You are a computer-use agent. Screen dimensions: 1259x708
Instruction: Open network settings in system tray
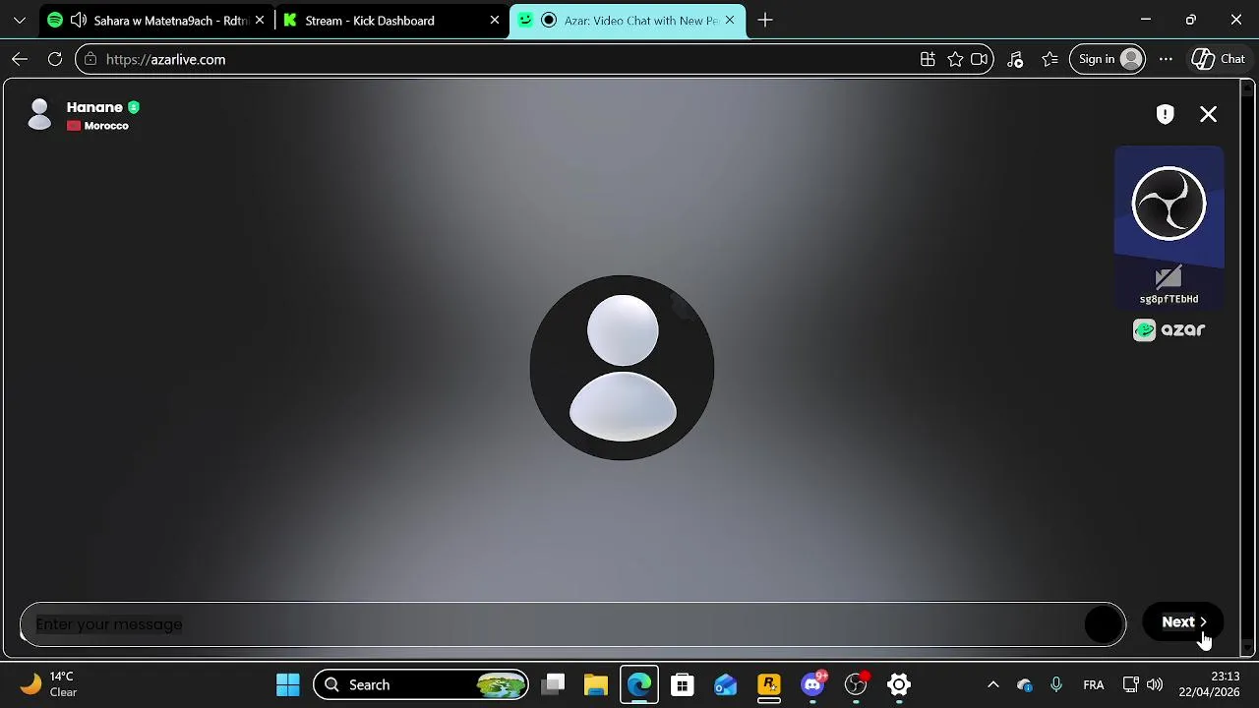pos(1131,684)
